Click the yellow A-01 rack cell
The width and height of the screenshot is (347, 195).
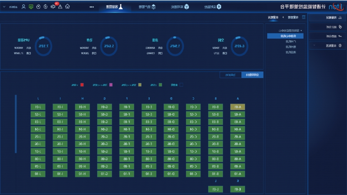[x=237, y=107]
